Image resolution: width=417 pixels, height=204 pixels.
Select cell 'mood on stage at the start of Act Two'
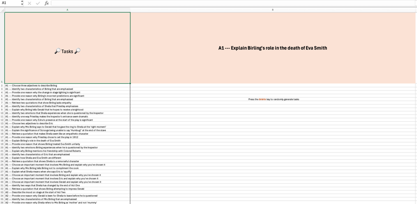click(x=67, y=193)
